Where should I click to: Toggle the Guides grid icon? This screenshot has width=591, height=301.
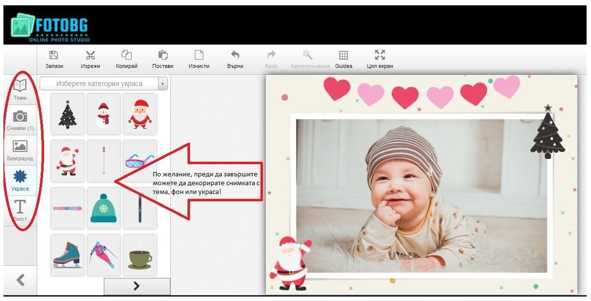click(344, 56)
